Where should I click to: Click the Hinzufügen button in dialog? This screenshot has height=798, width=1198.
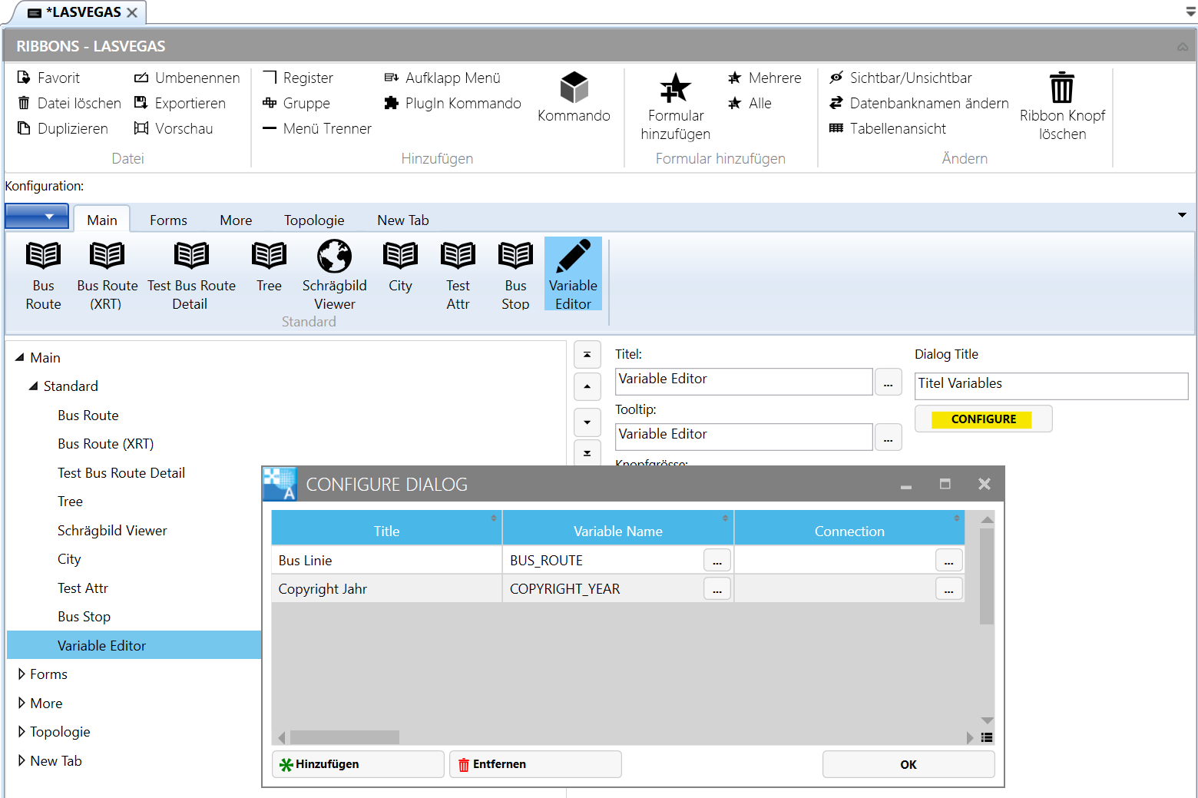point(358,764)
